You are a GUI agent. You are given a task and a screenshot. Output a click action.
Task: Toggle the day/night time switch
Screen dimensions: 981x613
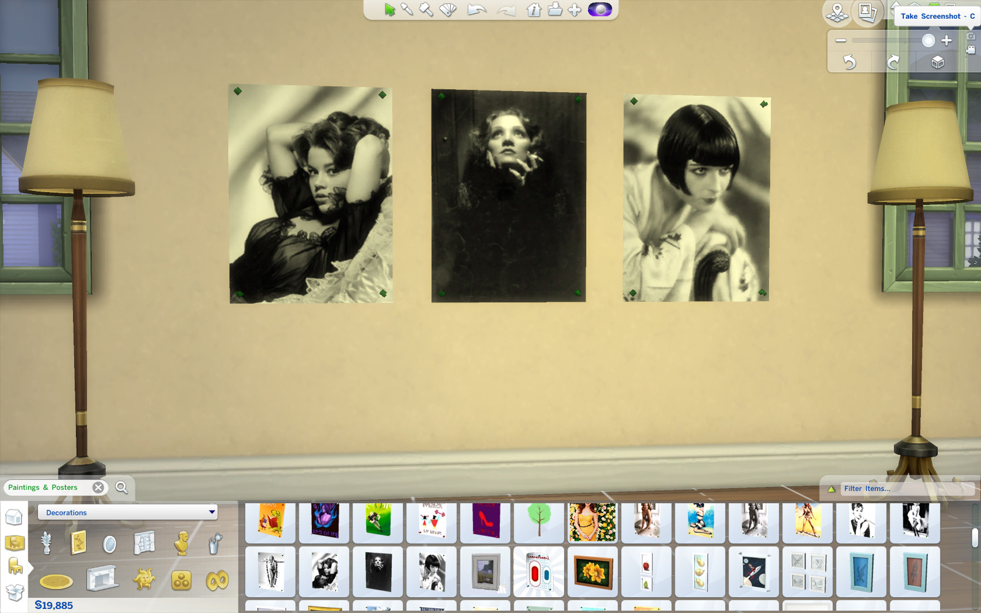[x=600, y=9]
